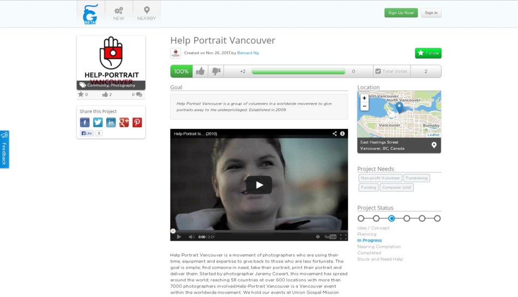This screenshot has height=297, width=518.
Task: Open the comments bubble icon
Action: tap(139, 95)
